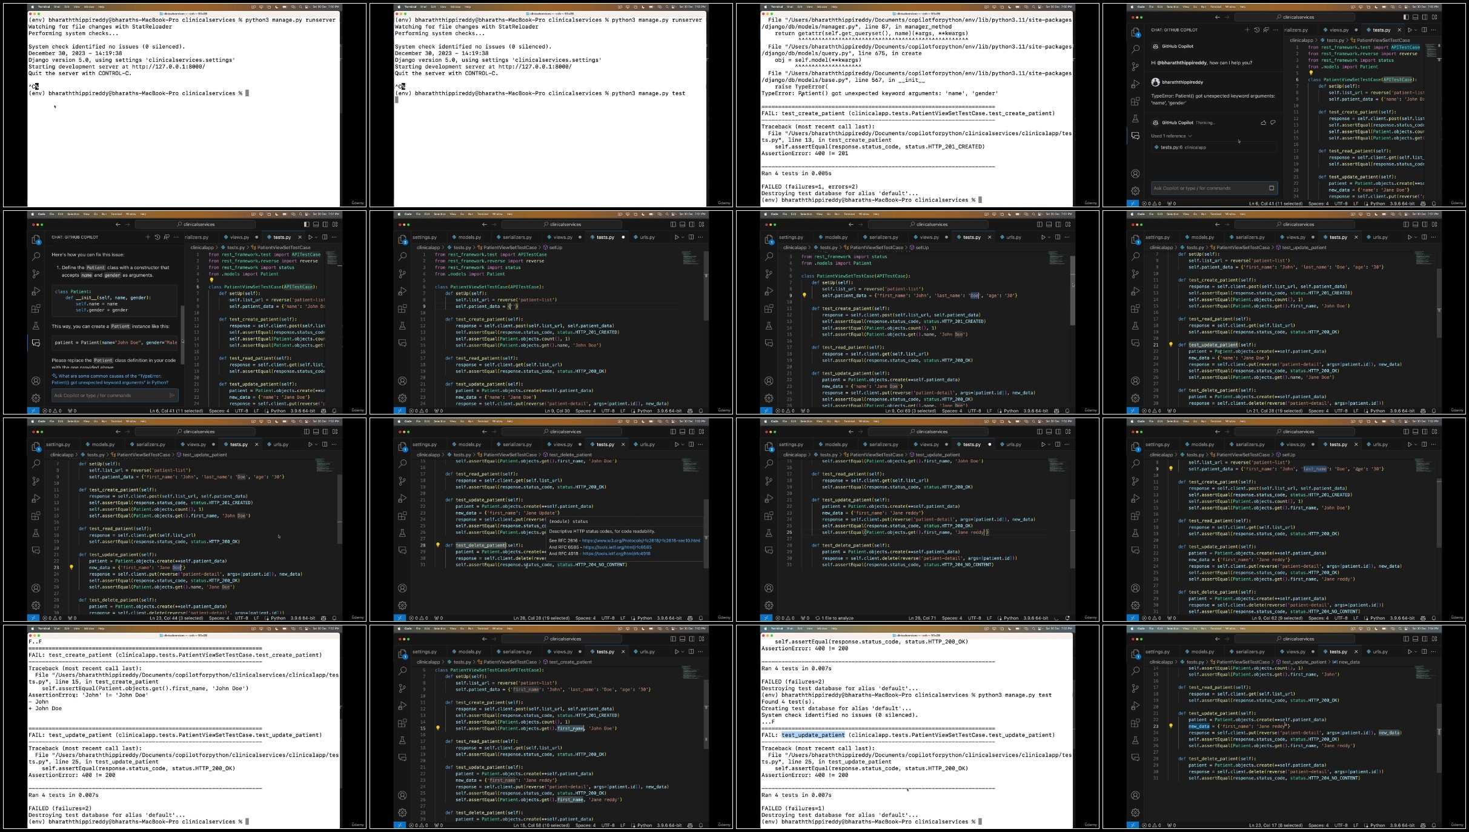This screenshot has width=1469, height=832.
Task: Click notifications bell in Ln 23, Col 17 frame
Action: (1434, 825)
